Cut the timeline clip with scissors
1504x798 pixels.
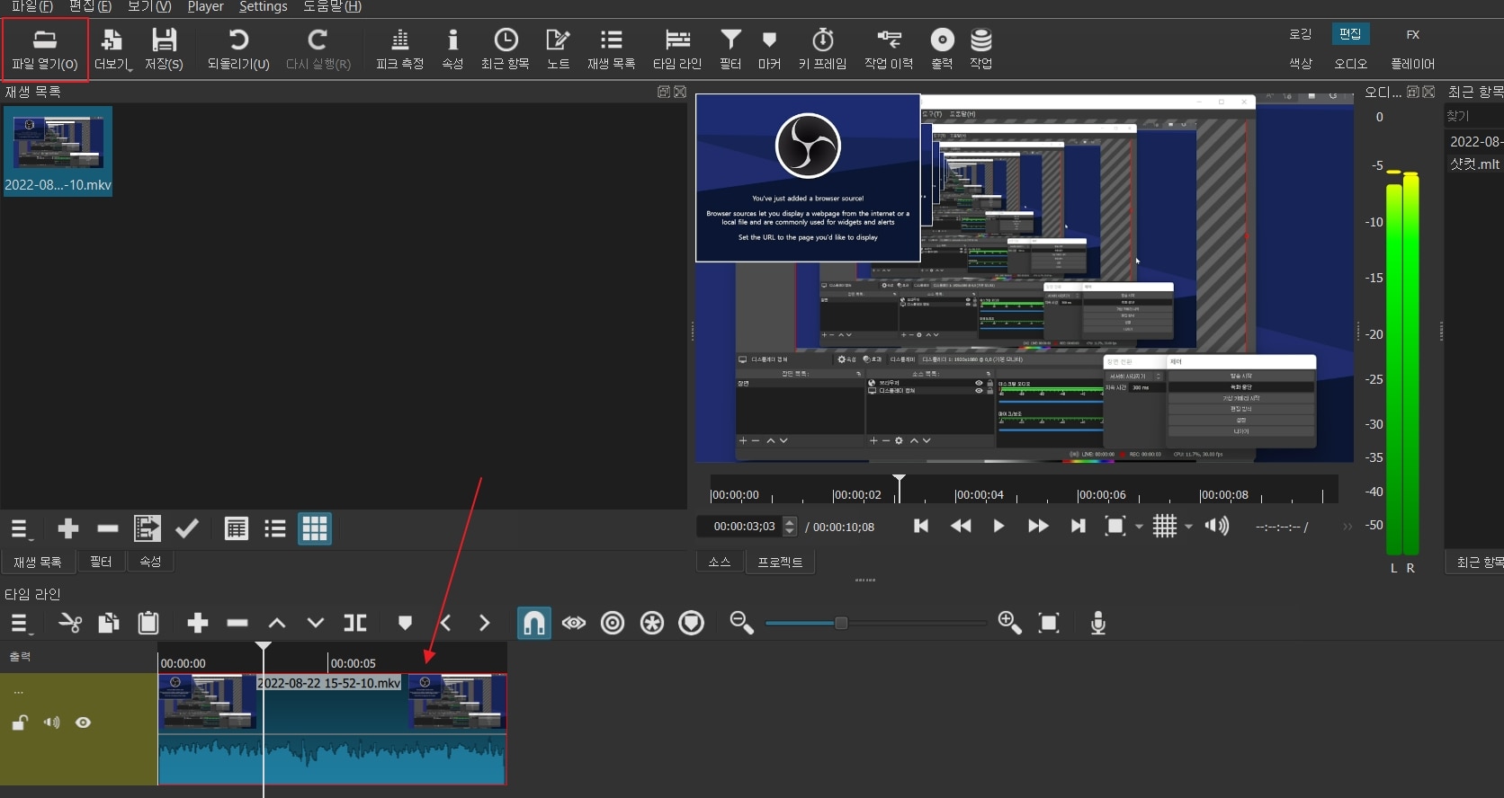coord(70,623)
